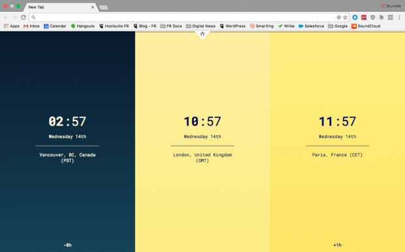This screenshot has height=252, width=405.
Task: Click the shield extension icon
Action: tap(372, 17)
